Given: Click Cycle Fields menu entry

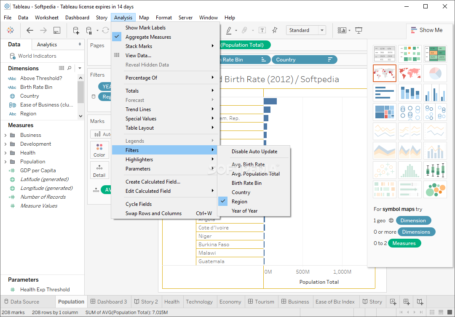Looking at the screenshot, I should coord(166,204).
